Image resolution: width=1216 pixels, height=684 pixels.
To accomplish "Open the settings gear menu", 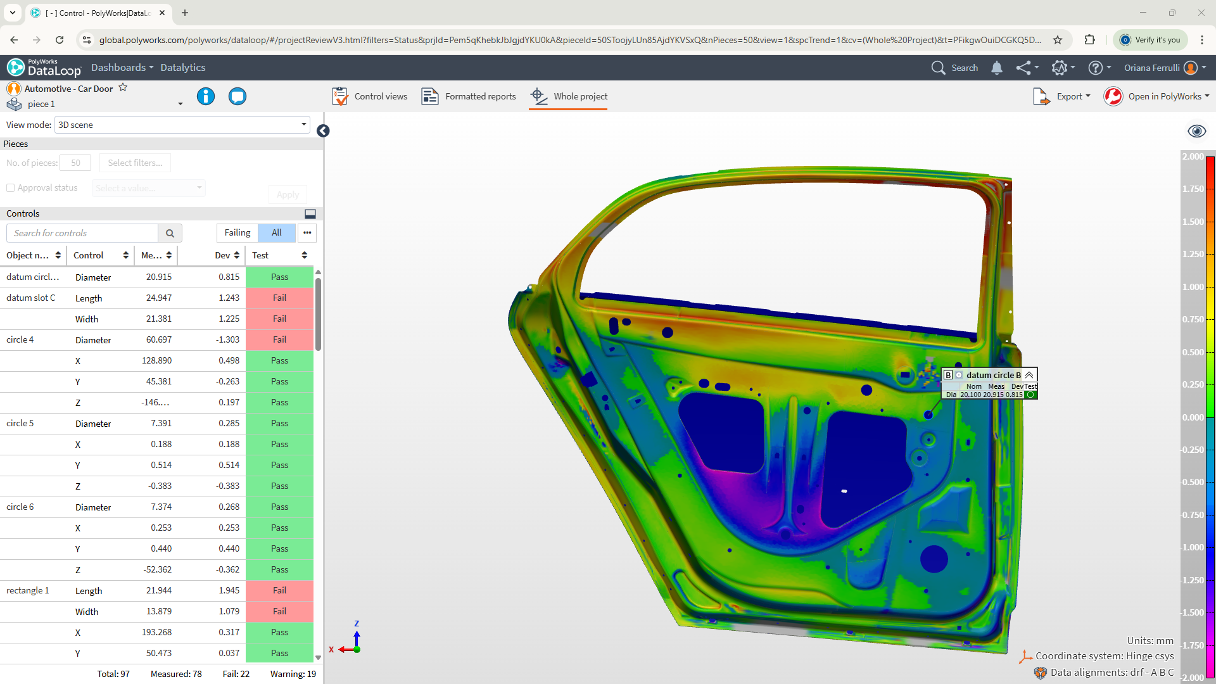I will (x=1060, y=68).
